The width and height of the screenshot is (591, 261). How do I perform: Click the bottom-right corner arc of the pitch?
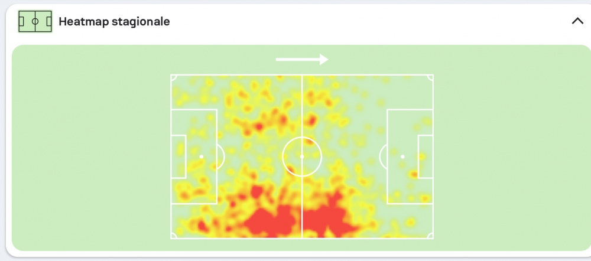430,236
